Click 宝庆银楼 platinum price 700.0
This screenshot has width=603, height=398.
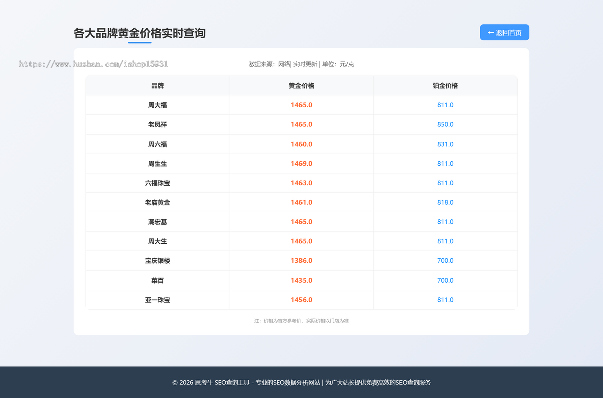pyautogui.click(x=445, y=261)
